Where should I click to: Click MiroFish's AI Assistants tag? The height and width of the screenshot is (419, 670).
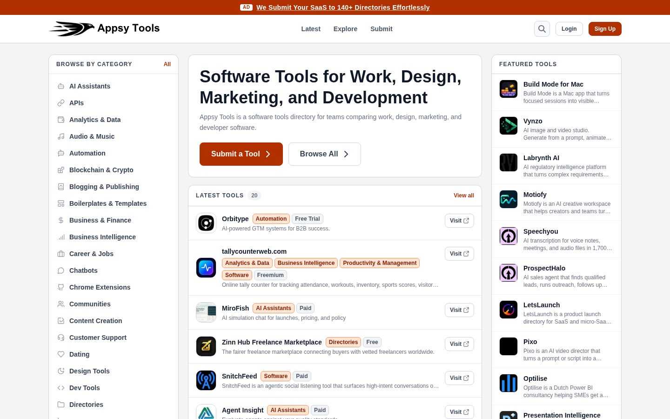pyautogui.click(x=274, y=308)
